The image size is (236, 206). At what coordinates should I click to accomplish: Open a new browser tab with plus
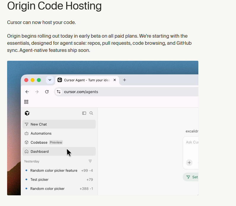[125, 80]
